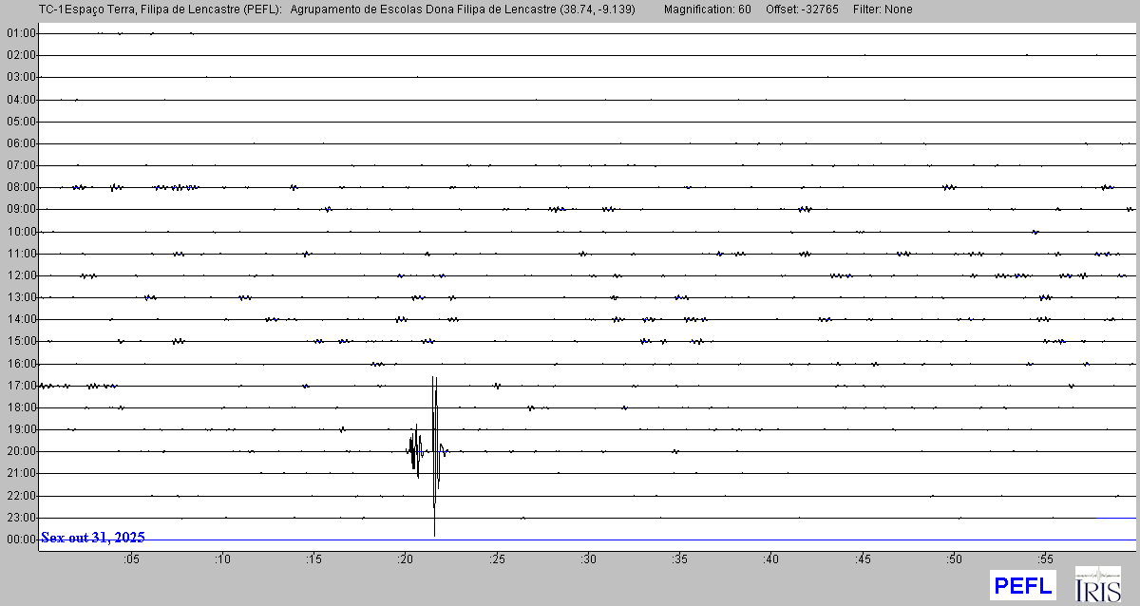Select the 17:00 hour label
The height and width of the screenshot is (606, 1140).
coord(21,386)
